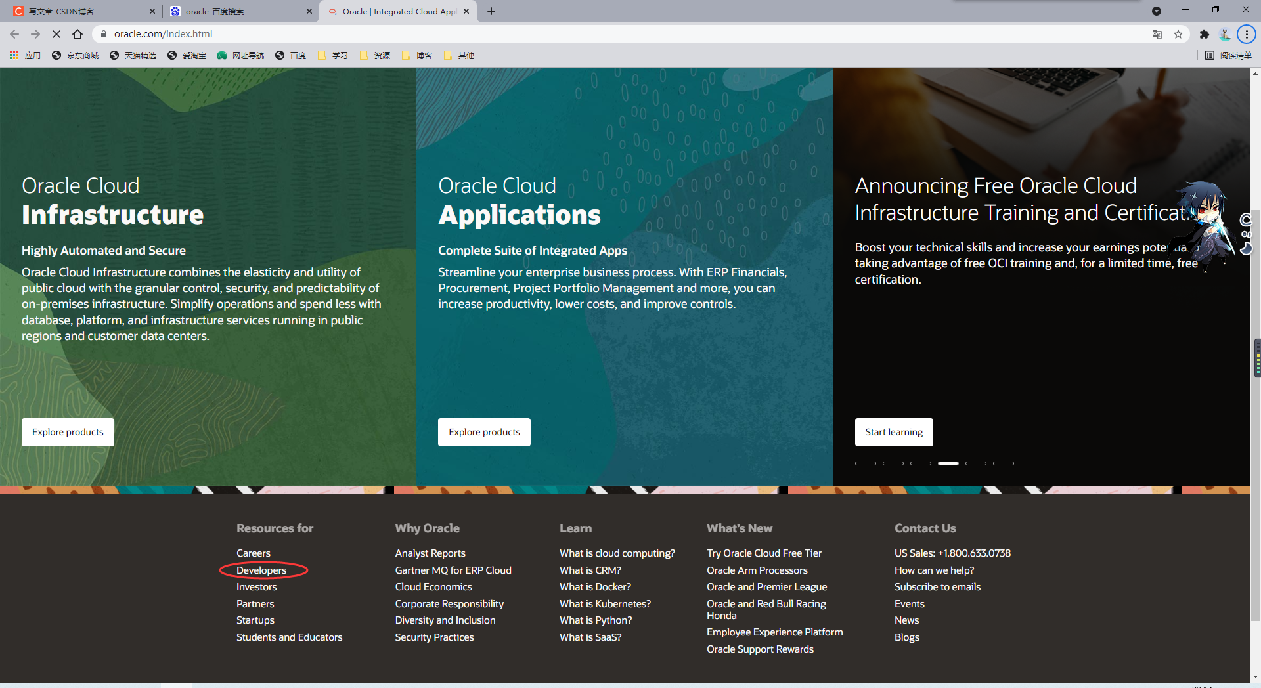Image resolution: width=1261 pixels, height=688 pixels.
Task: Open How can we help? link
Action: [934, 570]
